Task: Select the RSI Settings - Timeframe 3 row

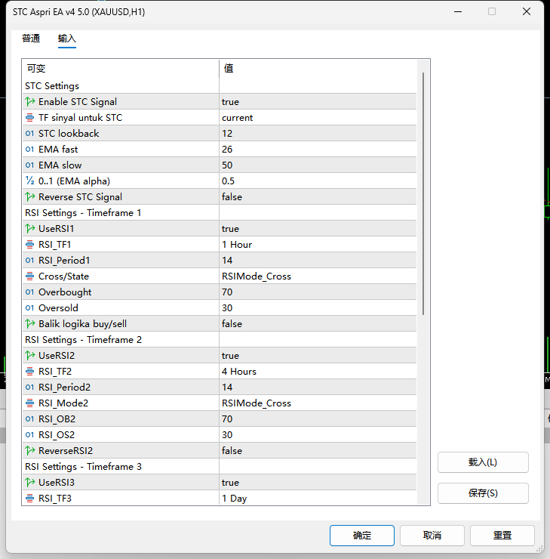Action: pos(220,467)
